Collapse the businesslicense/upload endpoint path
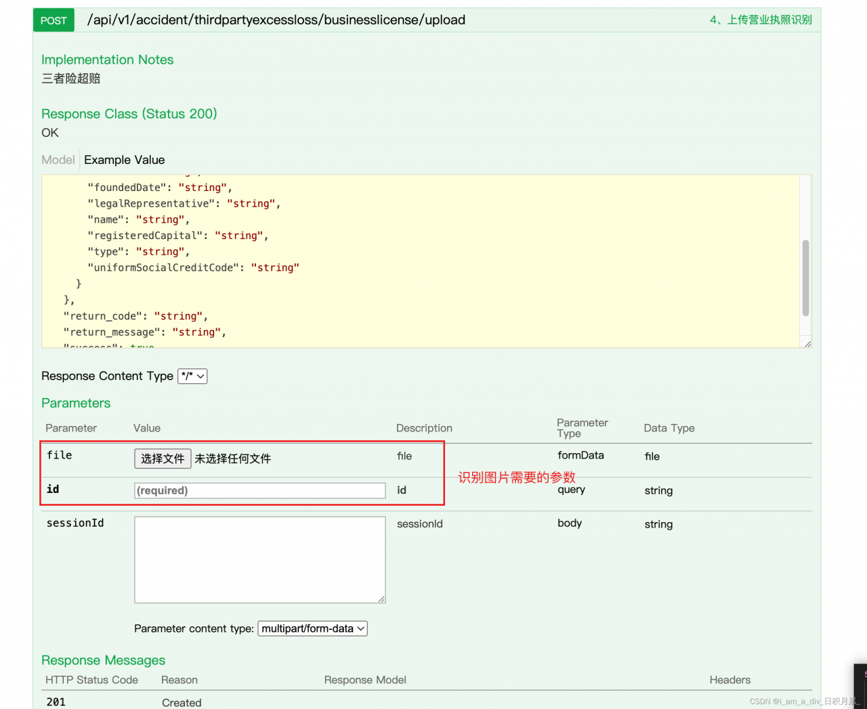The image size is (867, 709). [x=276, y=20]
